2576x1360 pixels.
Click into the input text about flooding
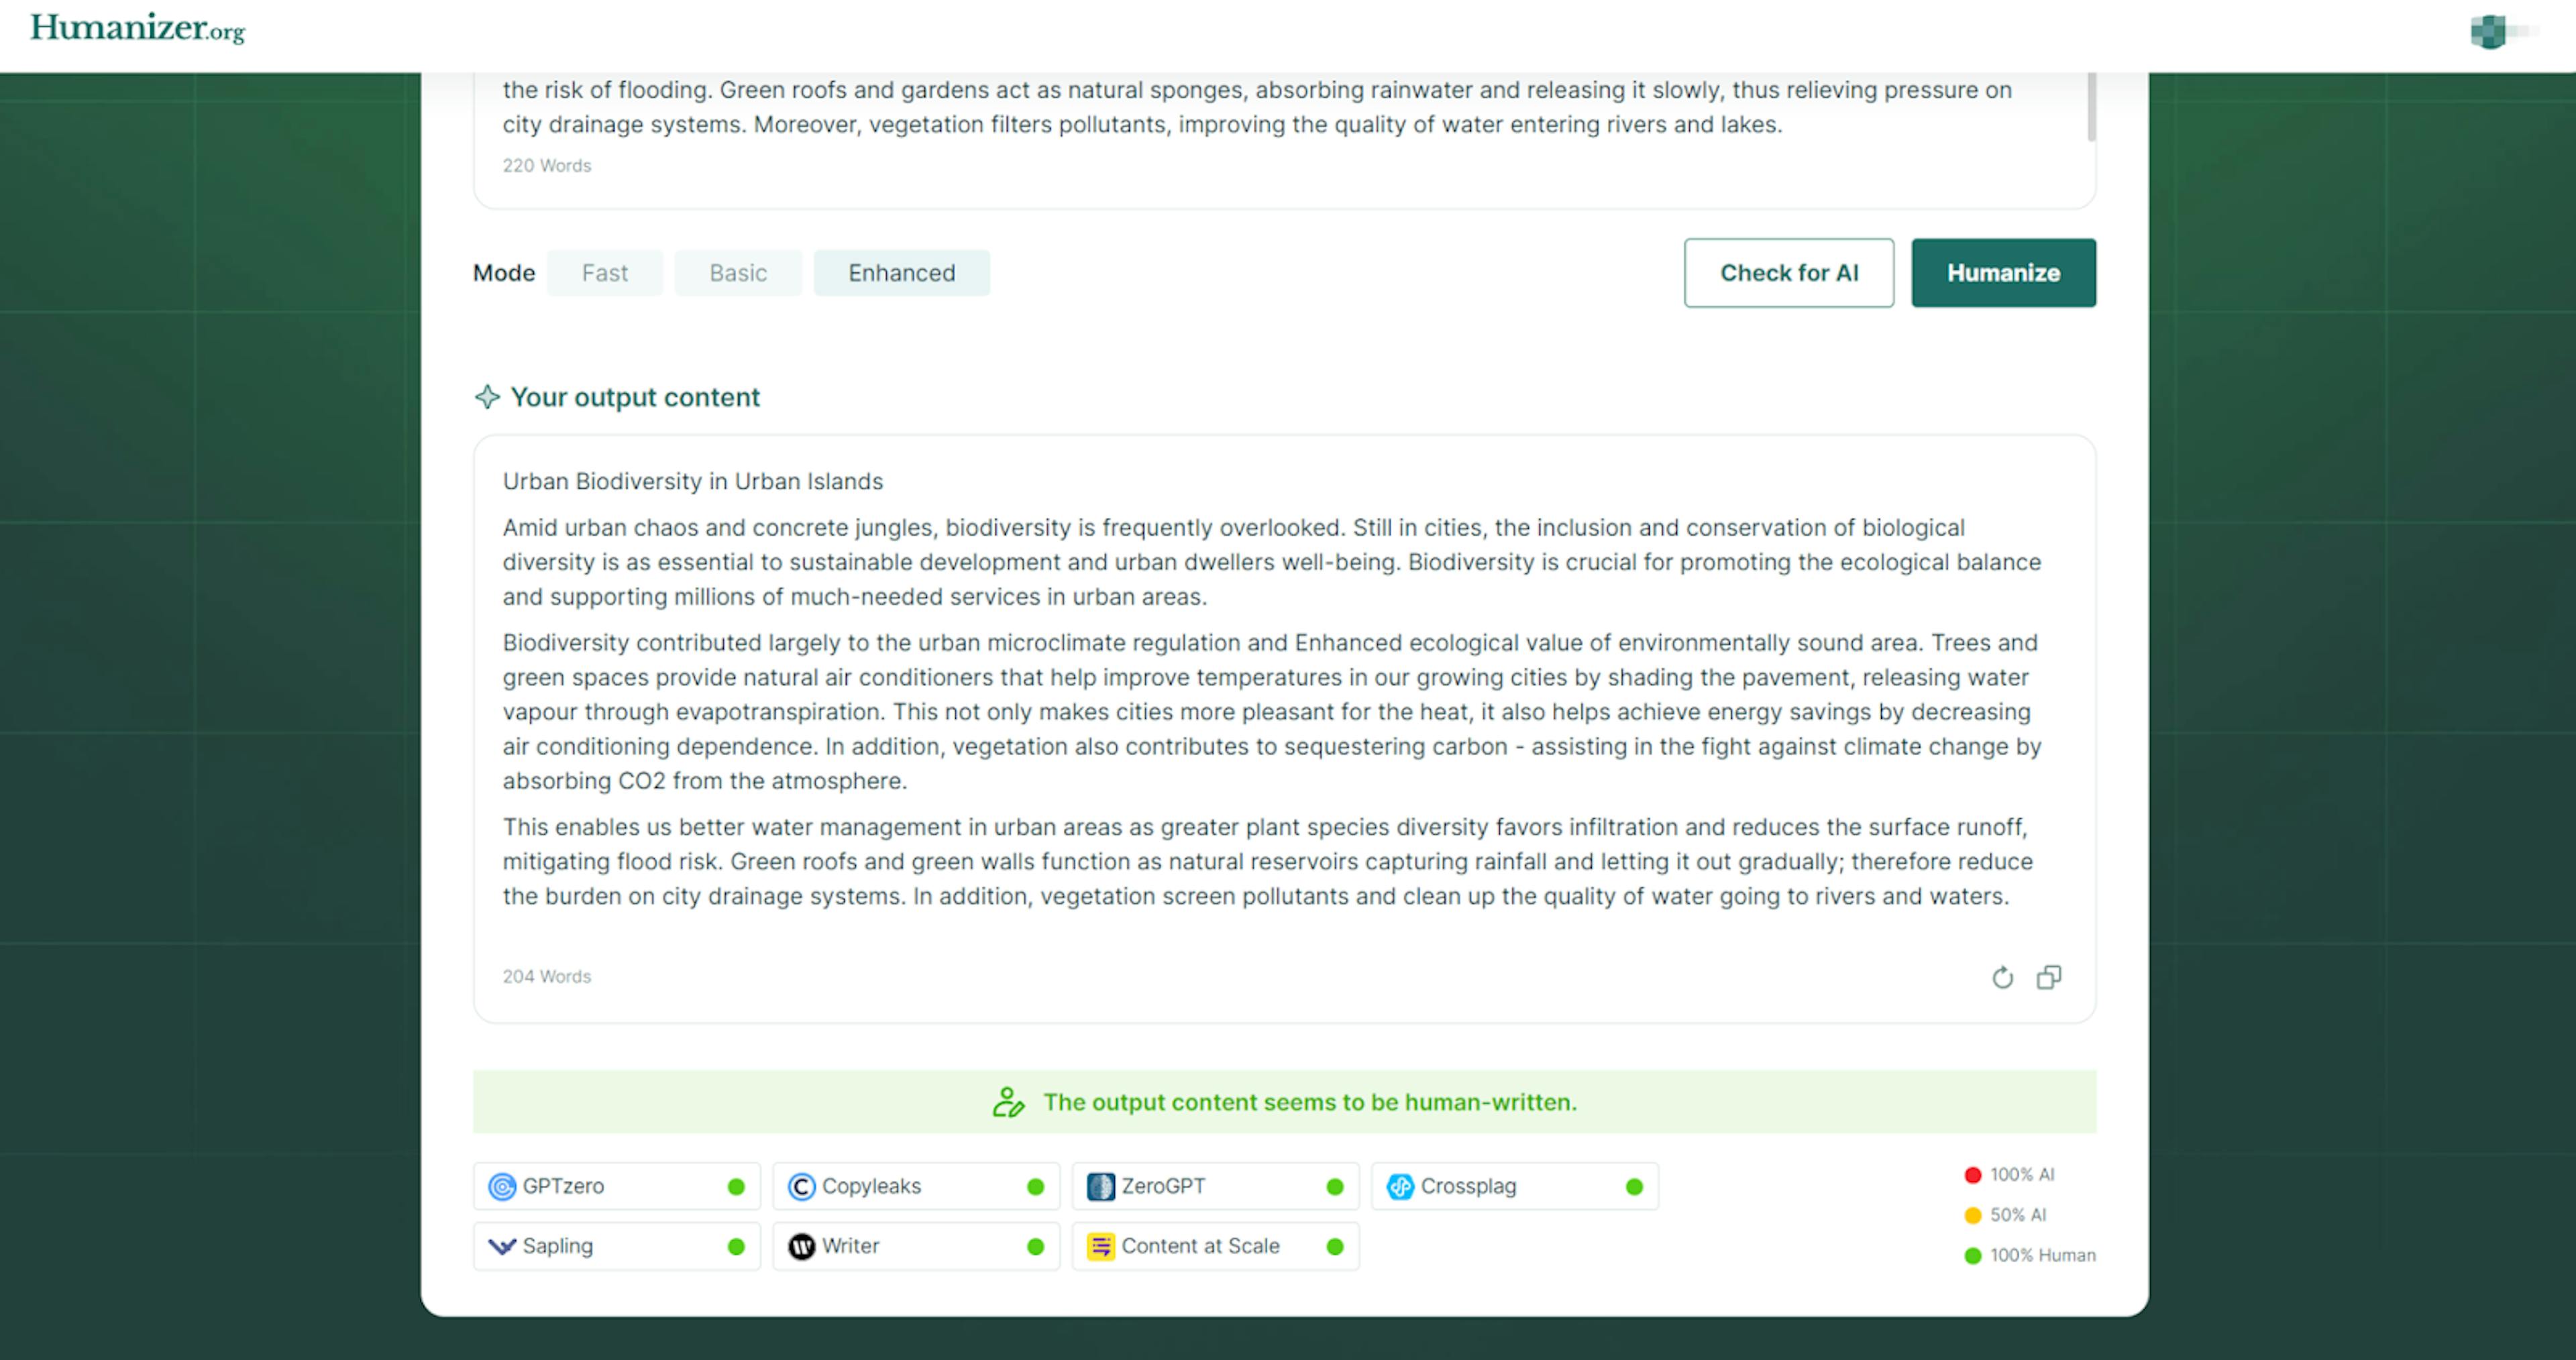1257,107
